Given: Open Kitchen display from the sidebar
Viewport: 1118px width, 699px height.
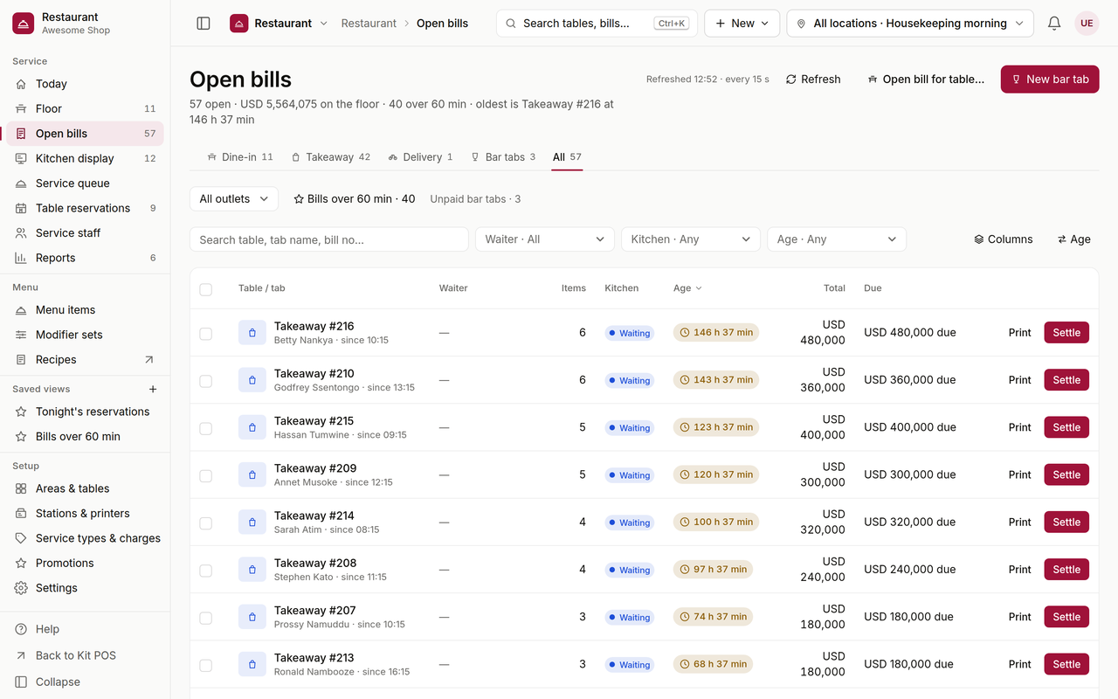Looking at the screenshot, I should pyautogui.click(x=85, y=158).
